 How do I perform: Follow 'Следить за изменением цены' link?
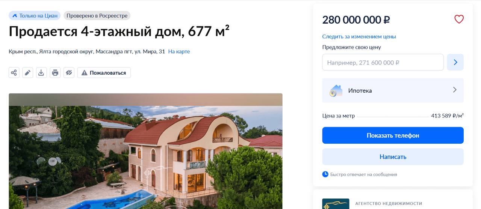[x=359, y=36]
